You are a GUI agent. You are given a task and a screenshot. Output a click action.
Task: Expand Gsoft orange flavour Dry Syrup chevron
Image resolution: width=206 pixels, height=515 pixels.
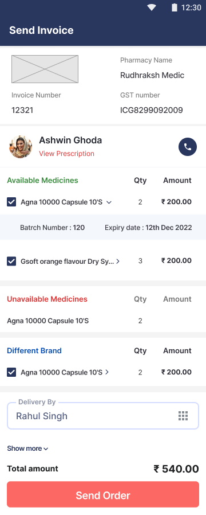(118, 261)
